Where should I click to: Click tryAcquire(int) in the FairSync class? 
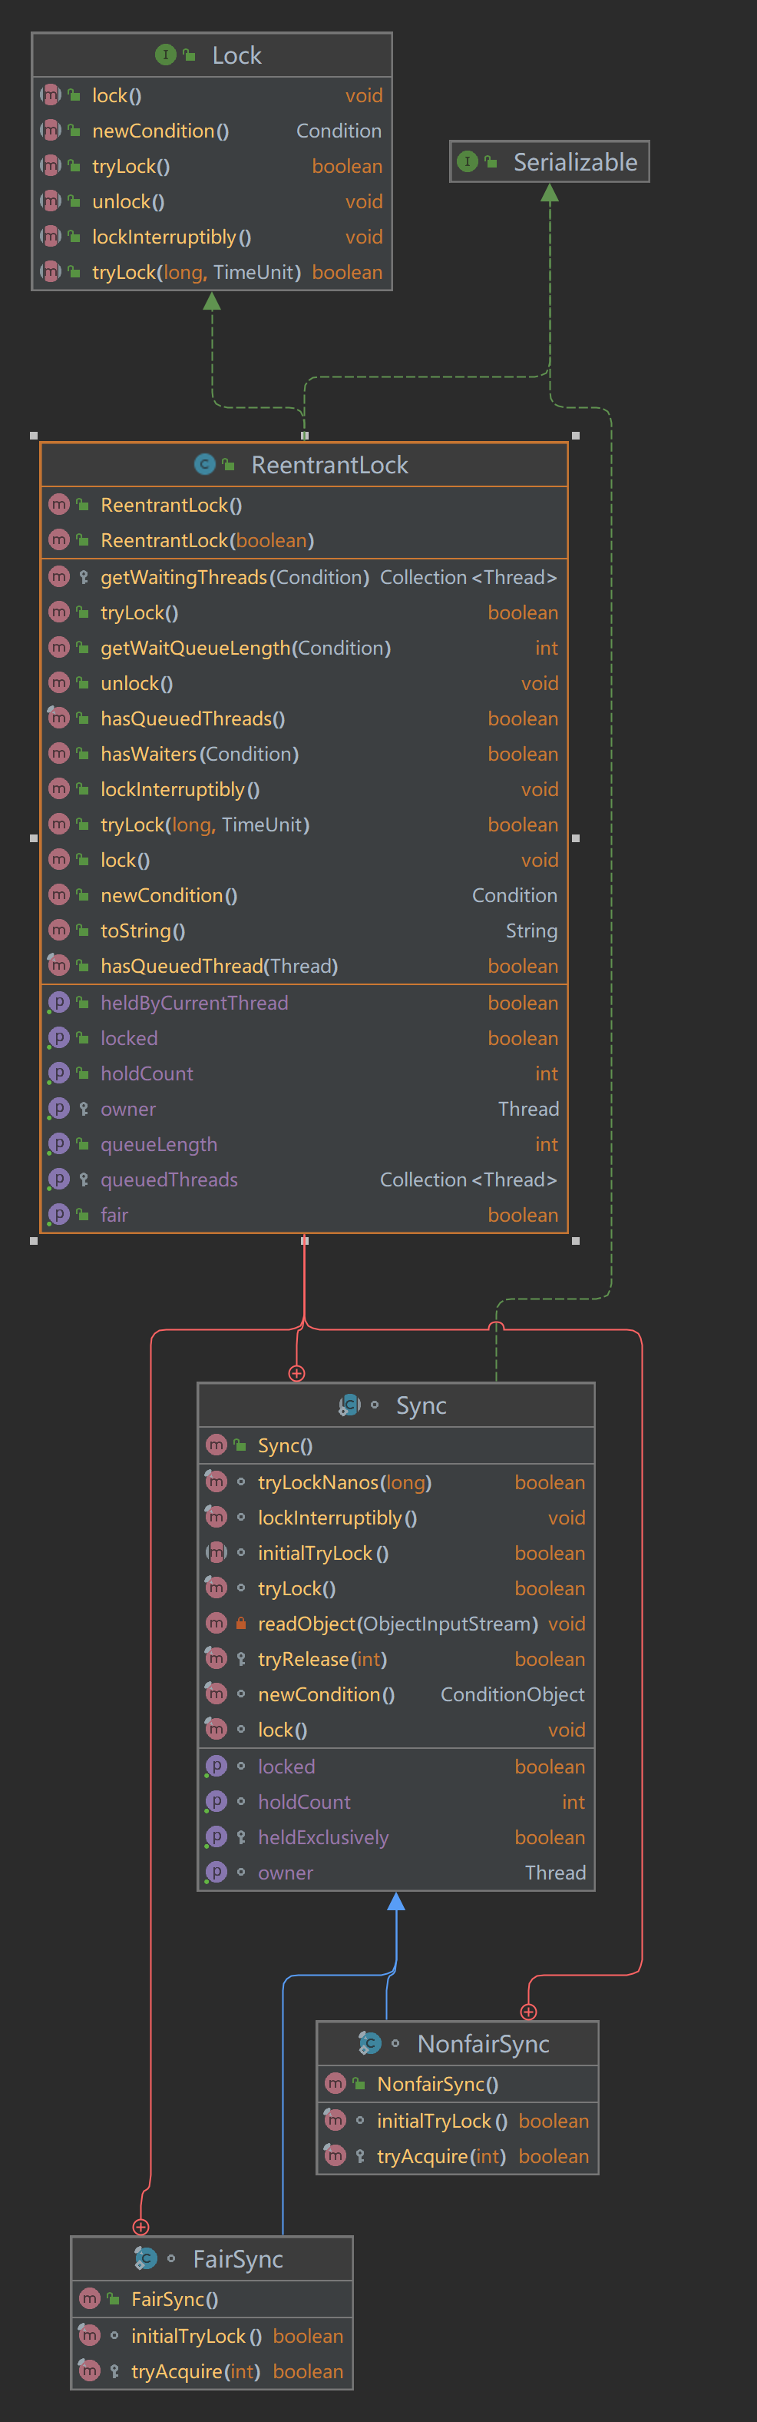[195, 2372]
